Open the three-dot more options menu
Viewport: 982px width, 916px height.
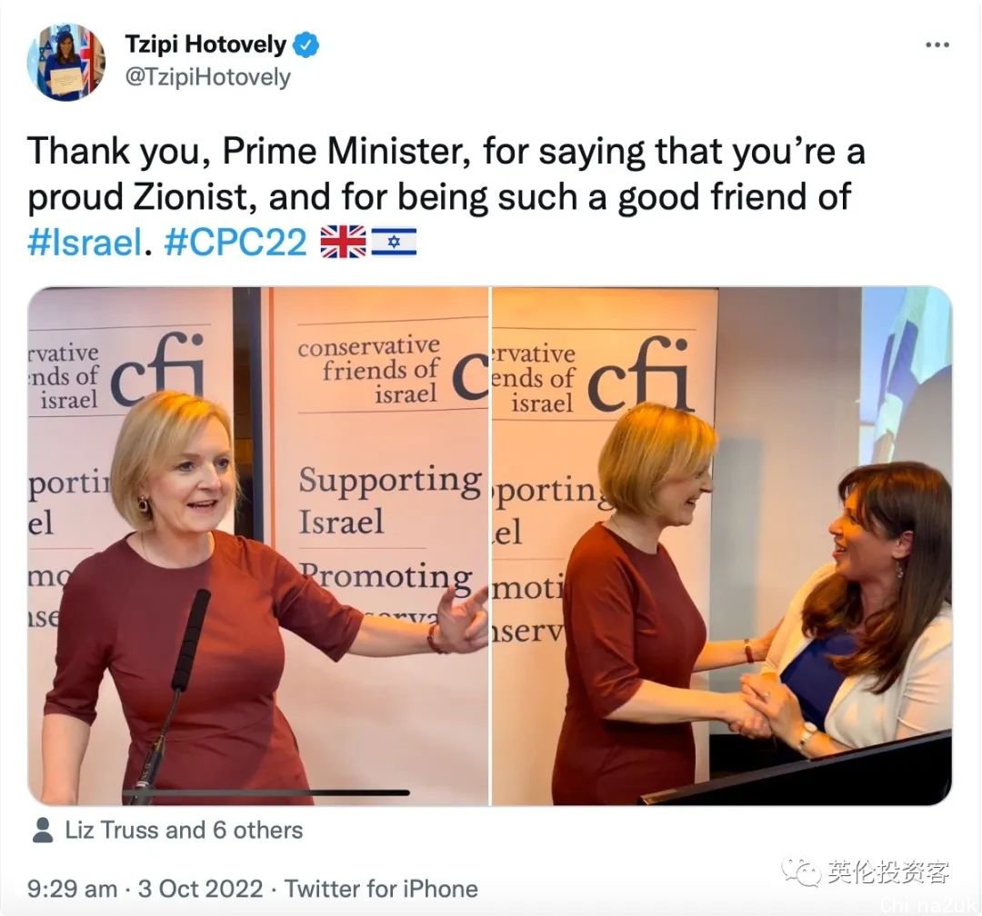pos(937,45)
